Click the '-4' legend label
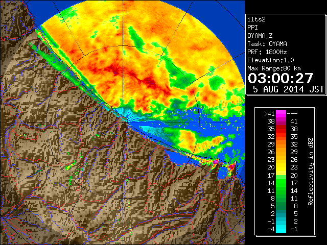The image size is (327, 245). (x=271, y=229)
